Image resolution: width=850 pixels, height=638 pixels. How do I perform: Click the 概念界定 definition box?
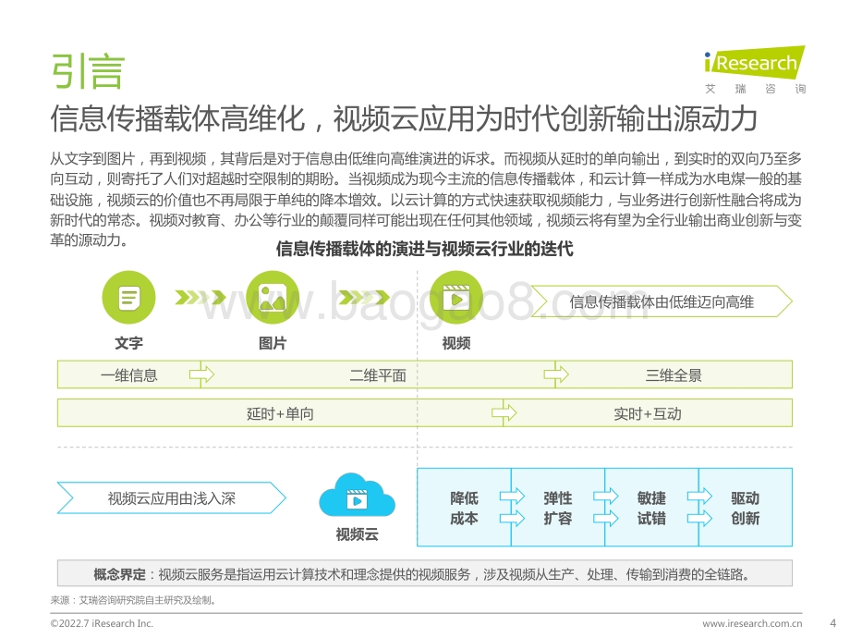[425, 573]
